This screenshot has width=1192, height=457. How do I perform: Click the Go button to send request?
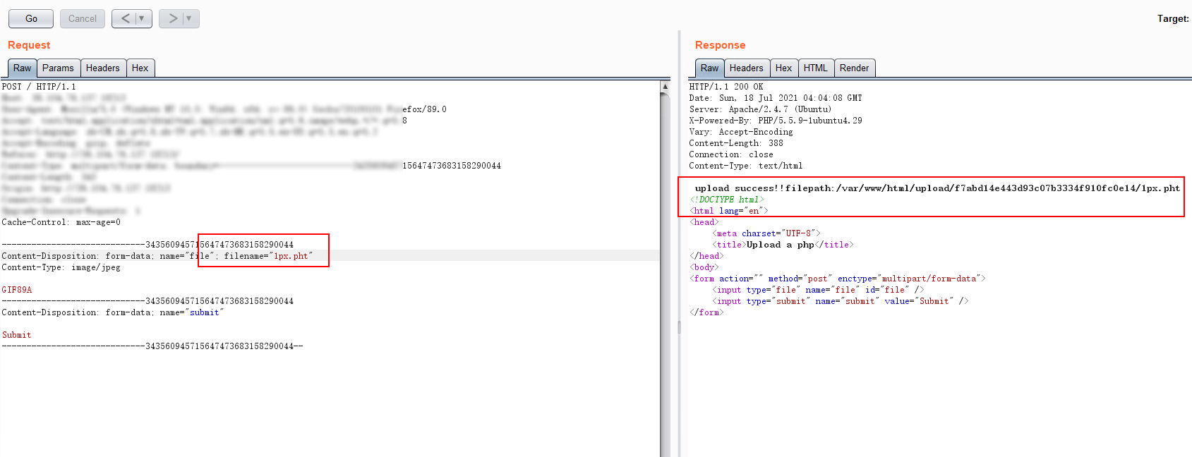tap(31, 18)
